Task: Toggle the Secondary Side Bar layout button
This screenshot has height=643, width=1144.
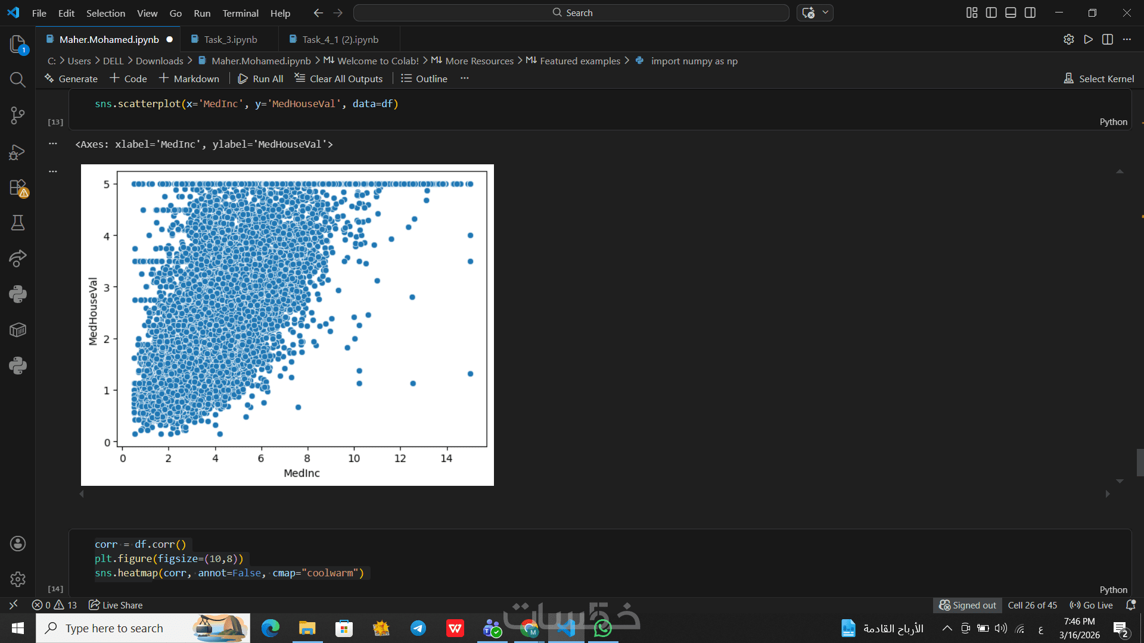Action: tap(1030, 13)
